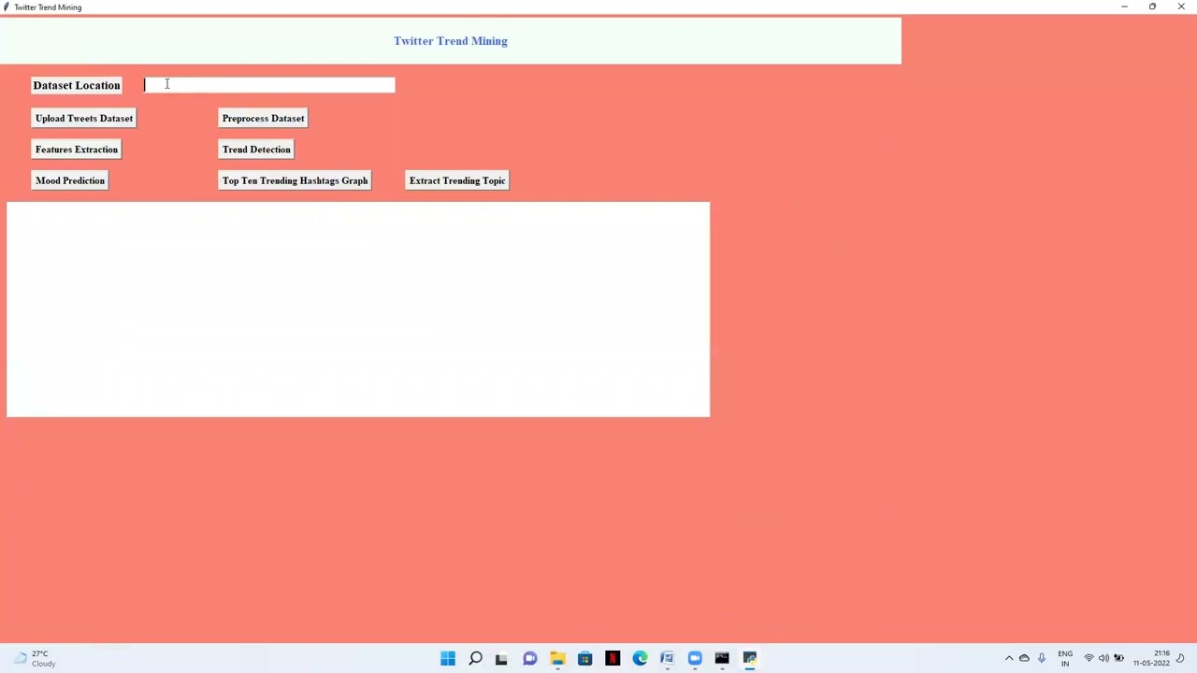
Task: Open the volume speaker control
Action: (1103, 658)
